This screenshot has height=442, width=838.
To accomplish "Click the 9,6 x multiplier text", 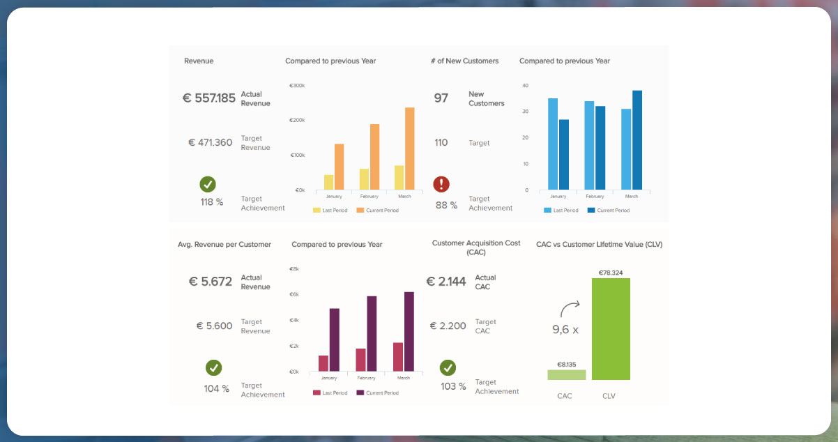I will tap(565, 331).
